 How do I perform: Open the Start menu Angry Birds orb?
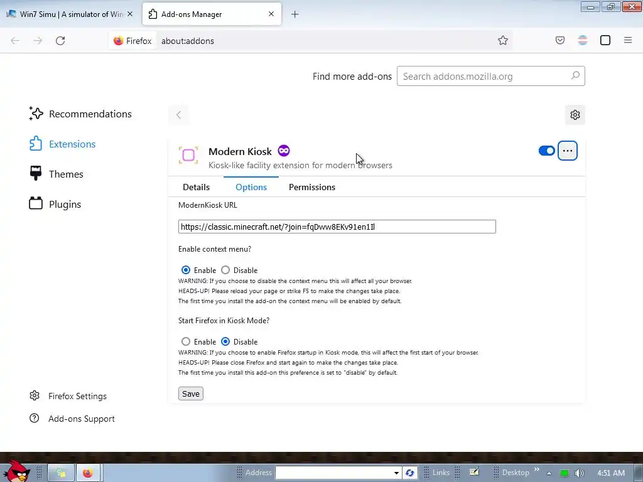coord(16,471)
